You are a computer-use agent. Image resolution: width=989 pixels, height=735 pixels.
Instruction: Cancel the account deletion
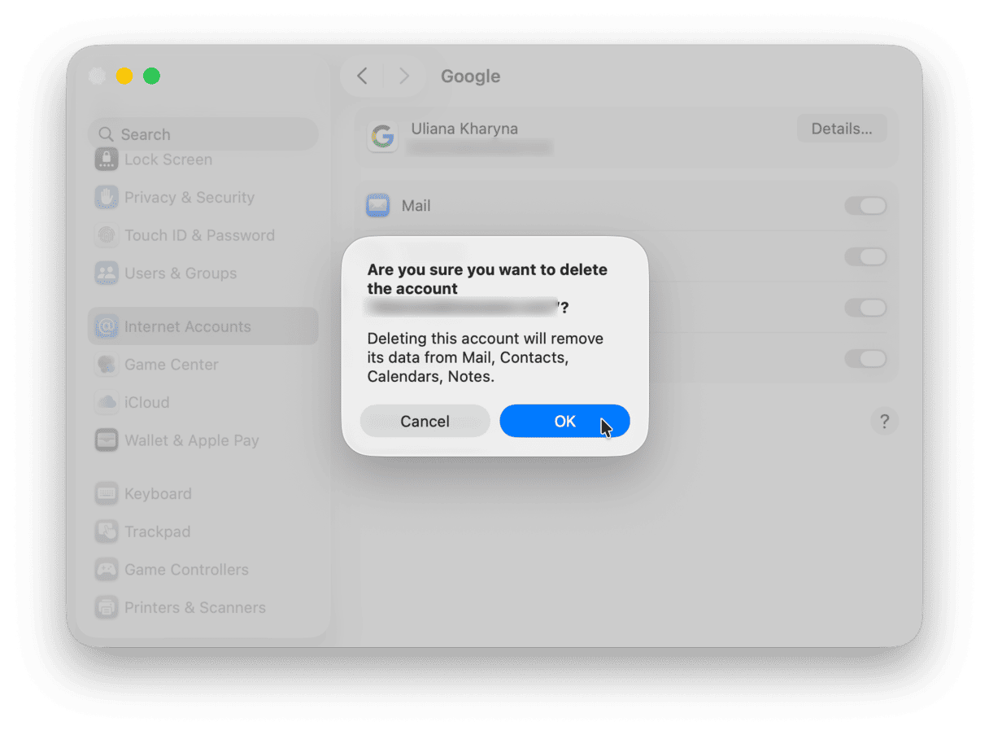point(425,421)
